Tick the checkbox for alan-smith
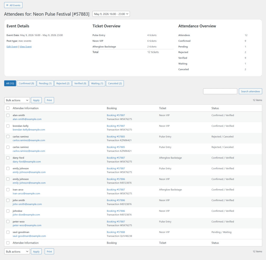This screenshot has width=266, height=260. click(x=8, y=115)
